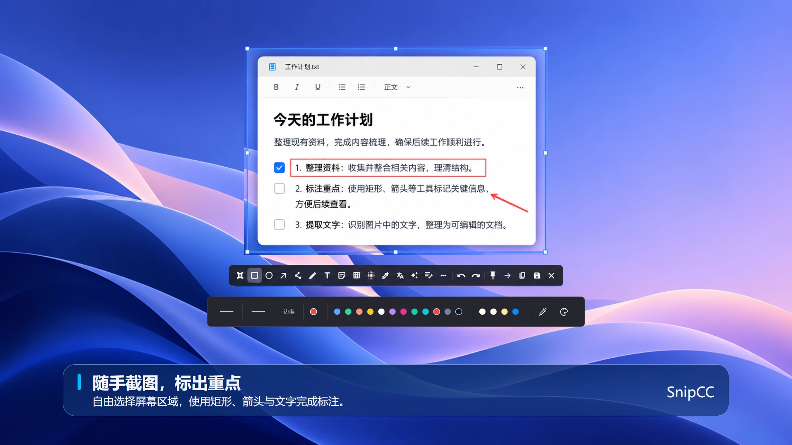Image resolution: width=792 pixels, height=445 pixels.
Task: Select the text T tool
Action: click(327, 276)
